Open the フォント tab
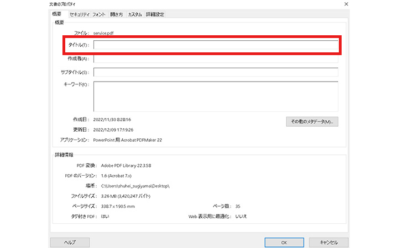 (x=99, y=14)
